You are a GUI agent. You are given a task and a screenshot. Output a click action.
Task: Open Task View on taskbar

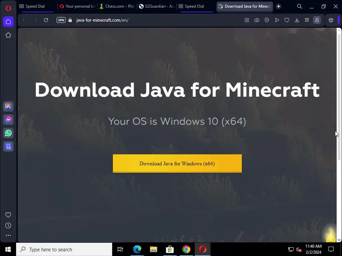pos(120,249)
